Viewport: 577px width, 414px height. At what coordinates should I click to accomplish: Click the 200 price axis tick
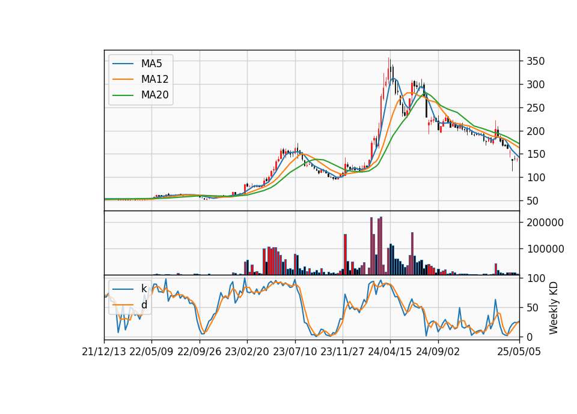point(536,131)
